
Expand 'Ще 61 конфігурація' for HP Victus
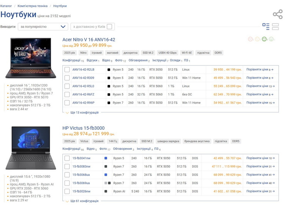click(x=84, y=201)
